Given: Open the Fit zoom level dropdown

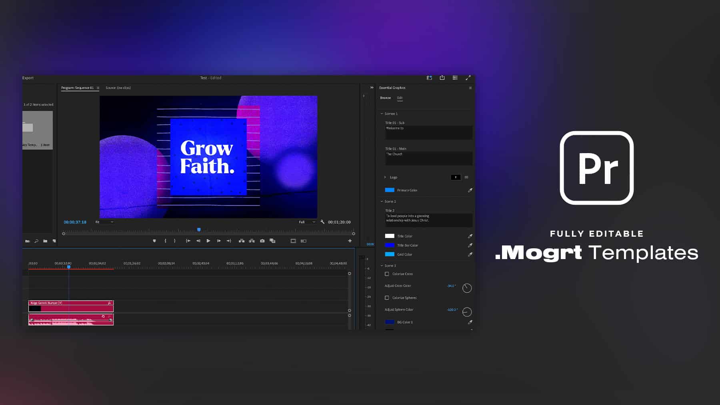Looking at the screenshot, I should (104, 222).
